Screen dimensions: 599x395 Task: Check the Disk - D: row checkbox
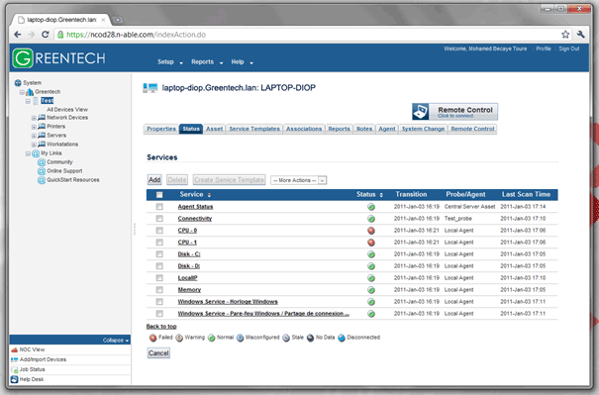[x=159, y=266]
